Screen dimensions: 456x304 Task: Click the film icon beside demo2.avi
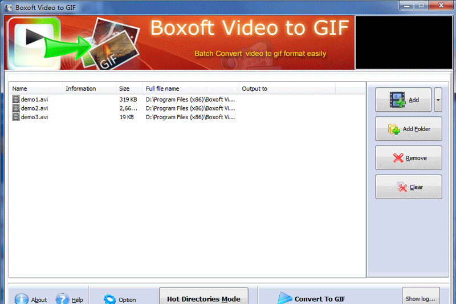click(x=16, y=108)
